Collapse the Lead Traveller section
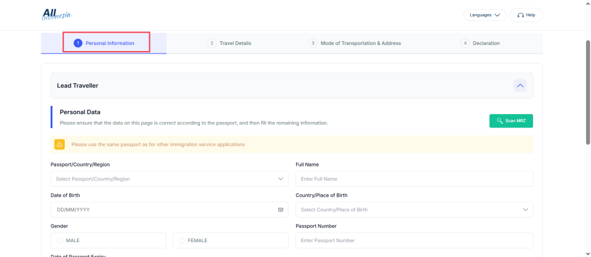The image size is (591, 257). pos(520,86)
